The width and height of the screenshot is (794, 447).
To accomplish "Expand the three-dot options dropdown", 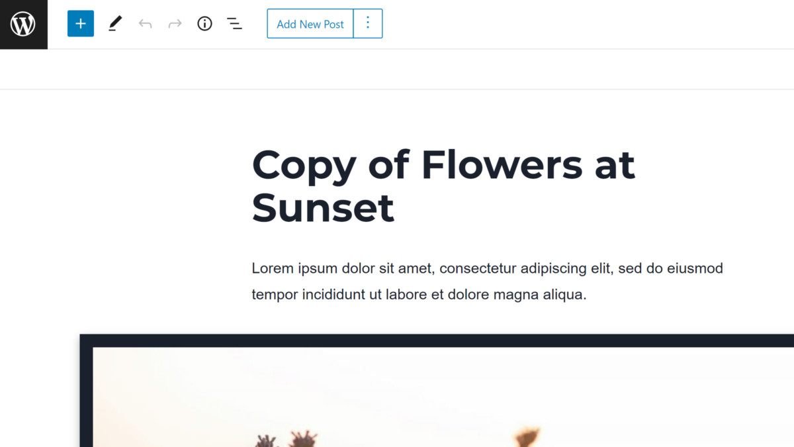I will [368, 23].
